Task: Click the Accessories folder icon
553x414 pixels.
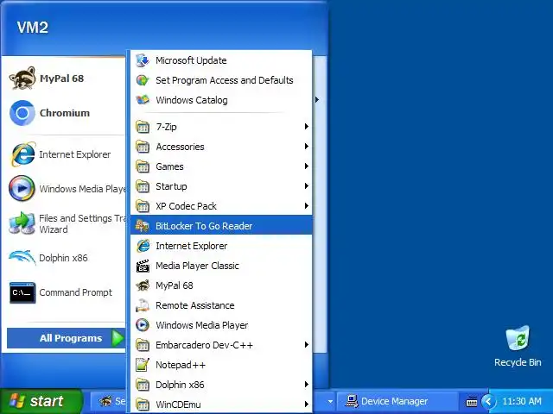Action: tap(143, 147)
